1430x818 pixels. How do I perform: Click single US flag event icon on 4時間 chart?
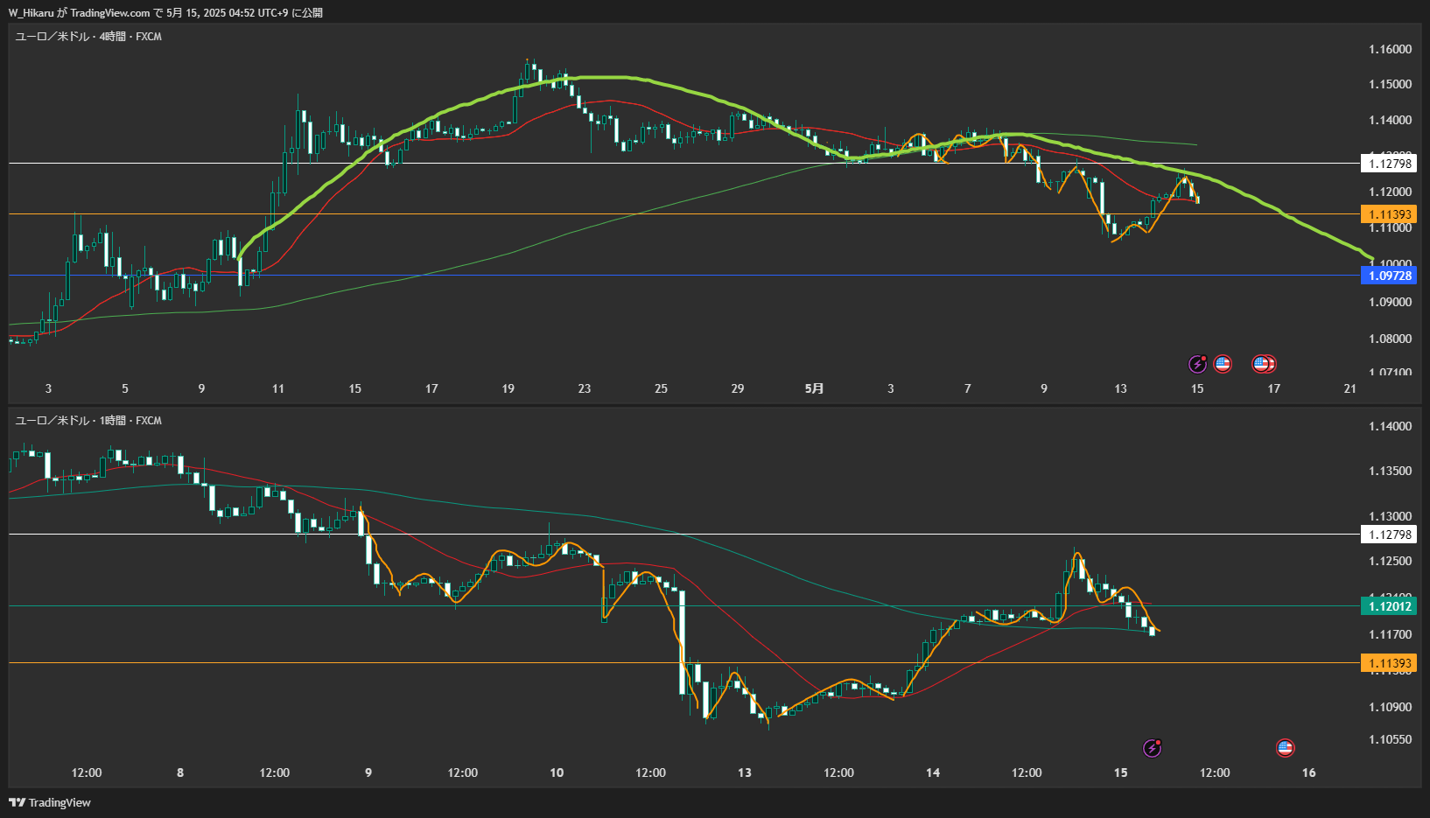click(x=1223, y=364)
